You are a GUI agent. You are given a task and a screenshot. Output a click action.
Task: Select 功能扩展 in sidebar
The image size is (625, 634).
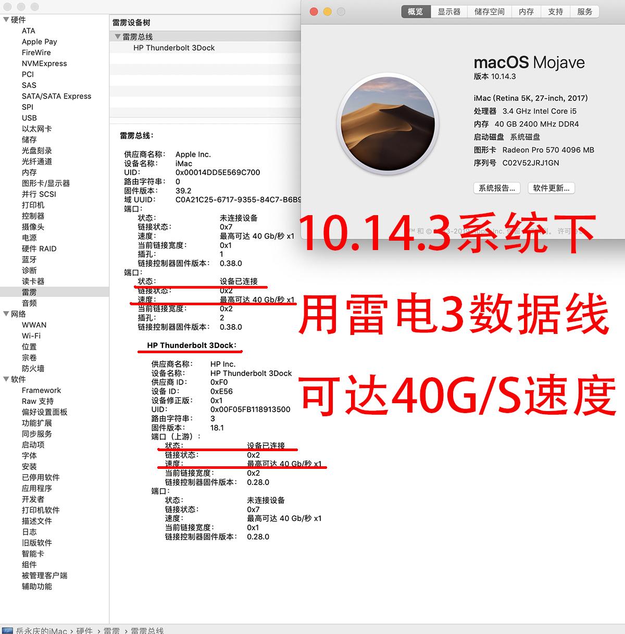pos(37,423)
